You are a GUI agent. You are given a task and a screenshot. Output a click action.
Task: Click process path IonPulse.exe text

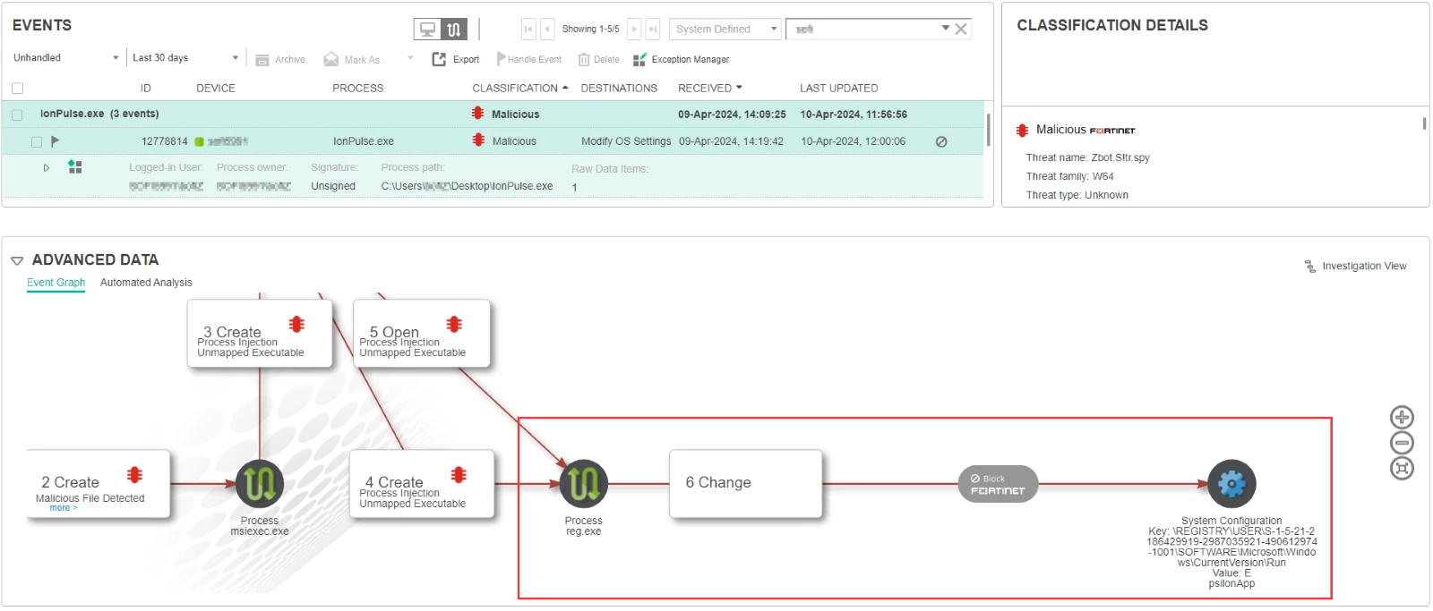coord(467,186)
